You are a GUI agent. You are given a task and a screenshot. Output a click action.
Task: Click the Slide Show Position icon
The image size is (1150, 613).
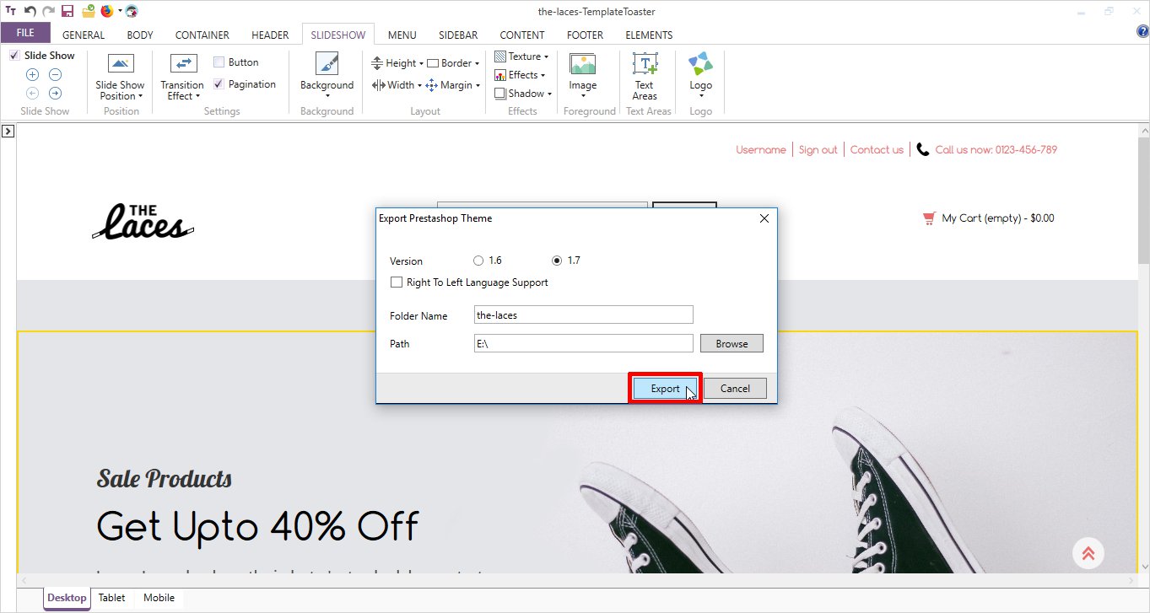121,64
